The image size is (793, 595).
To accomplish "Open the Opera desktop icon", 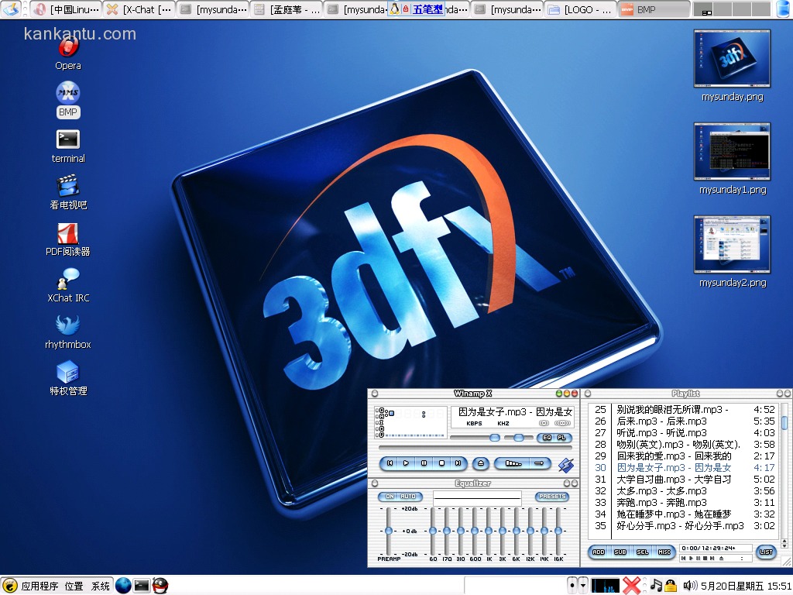I will pos(68,53).
